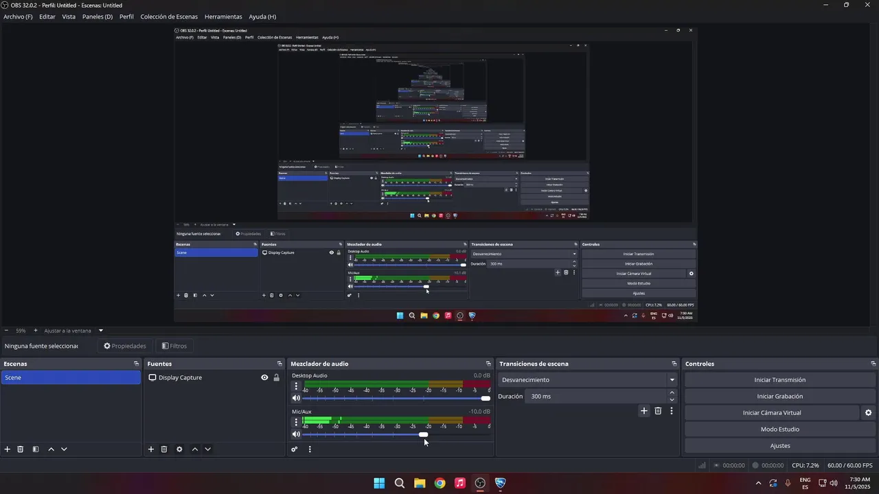The width and height of the screenshot is (879, 494).
Task: Open advanced audio properties gears icon
Action: [x=295, y=449]
